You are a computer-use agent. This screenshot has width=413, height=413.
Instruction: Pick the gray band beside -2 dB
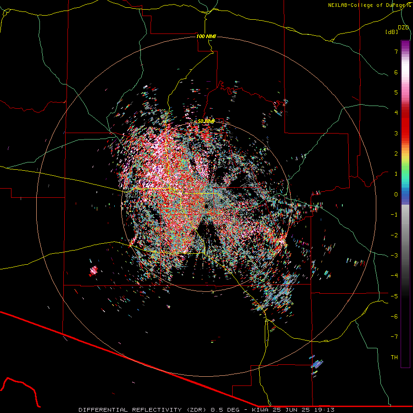[405, 235]
